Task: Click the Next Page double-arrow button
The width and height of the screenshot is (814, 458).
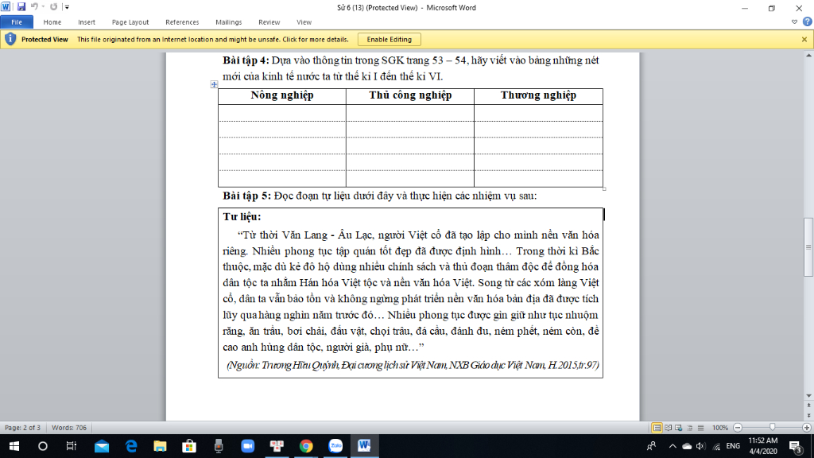Action: tap(808, 415)
